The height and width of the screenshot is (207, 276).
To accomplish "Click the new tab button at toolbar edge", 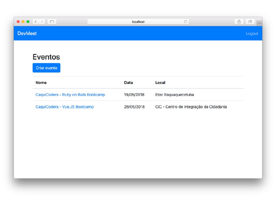I will tap(260, 23).
